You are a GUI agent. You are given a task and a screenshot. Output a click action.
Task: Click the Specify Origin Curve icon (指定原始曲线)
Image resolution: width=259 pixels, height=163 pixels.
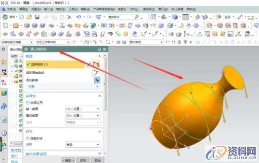coord(97,73)
